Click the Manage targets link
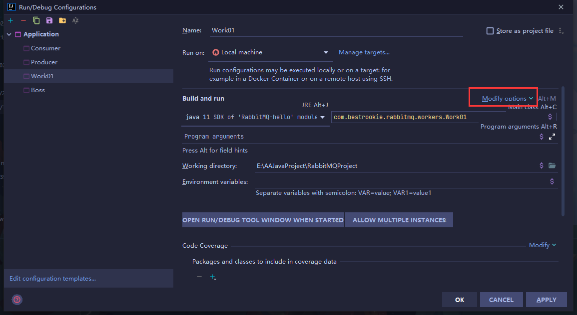This screenshot has height=315, width=577. click(x=364, y=52)
